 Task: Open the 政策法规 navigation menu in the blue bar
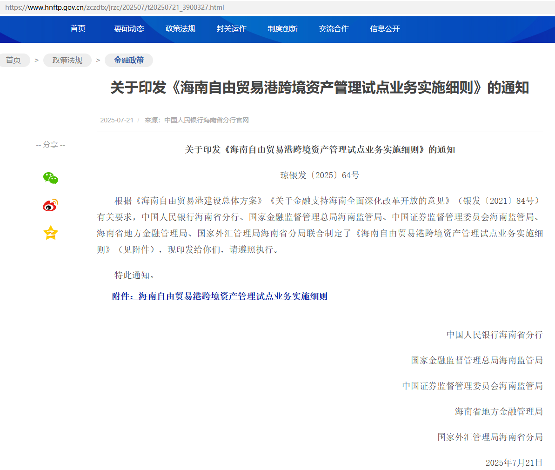[x=180, y=29]
